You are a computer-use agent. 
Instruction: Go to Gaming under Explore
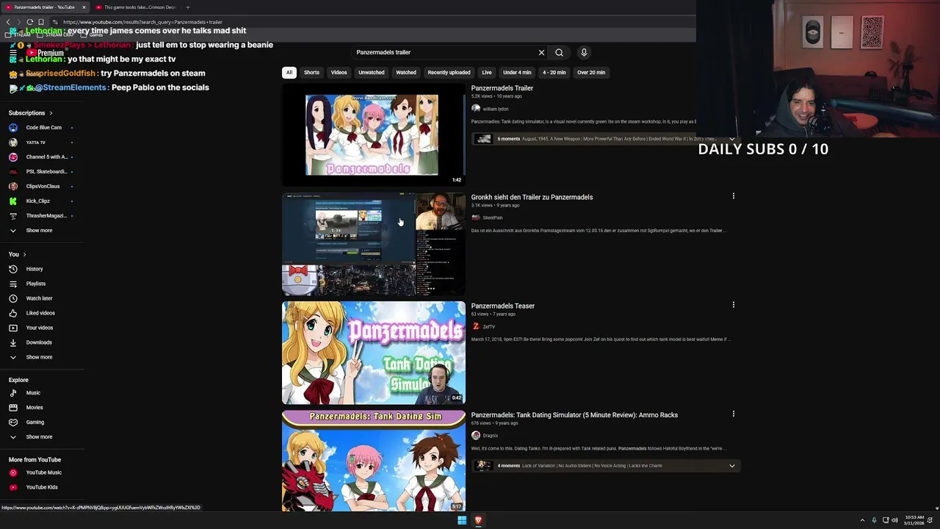tap(35, 422)
